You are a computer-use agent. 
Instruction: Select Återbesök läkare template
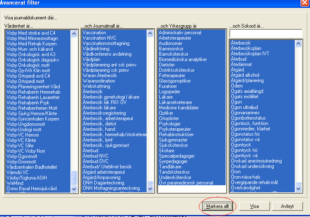(99, 108)
